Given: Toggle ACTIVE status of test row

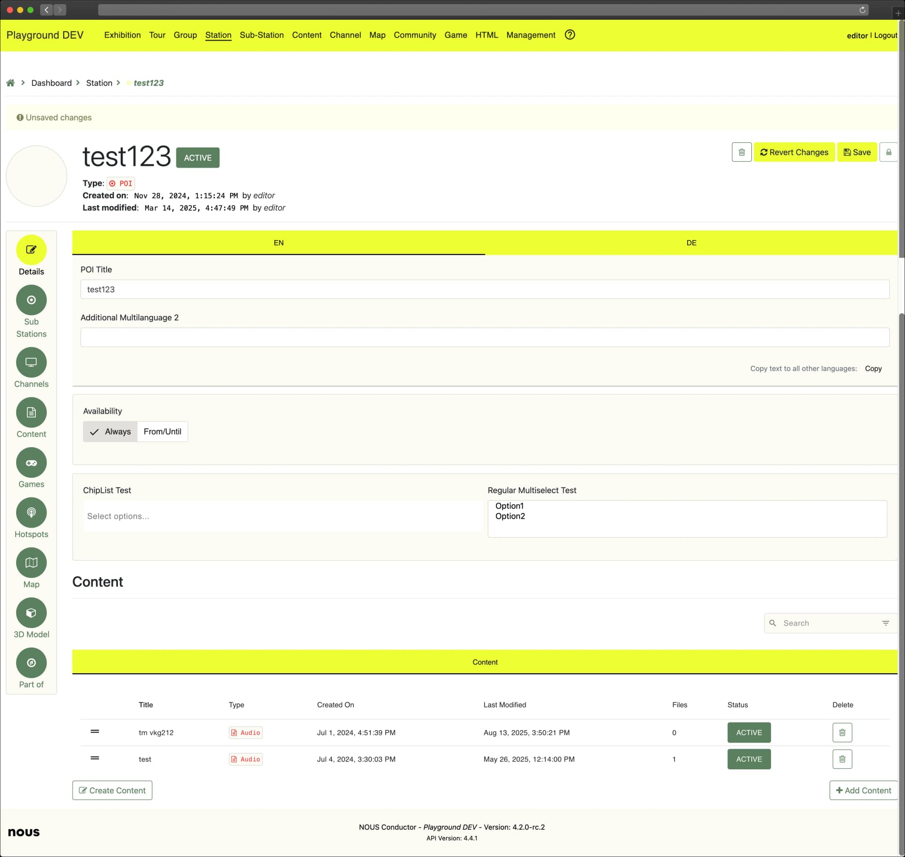Looking at the screenshot, I should pyautogui.click(x=749, y=759).
